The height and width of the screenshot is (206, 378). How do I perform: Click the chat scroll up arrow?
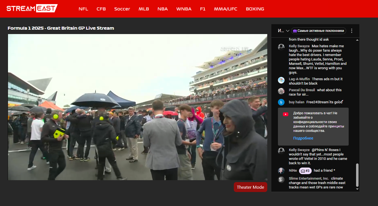coord(357,40)
